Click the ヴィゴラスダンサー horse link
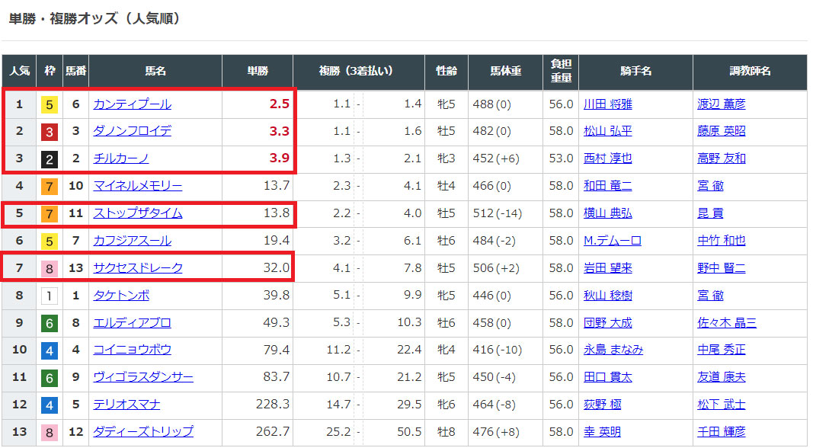The image size is (813, 448). (142, 377)
